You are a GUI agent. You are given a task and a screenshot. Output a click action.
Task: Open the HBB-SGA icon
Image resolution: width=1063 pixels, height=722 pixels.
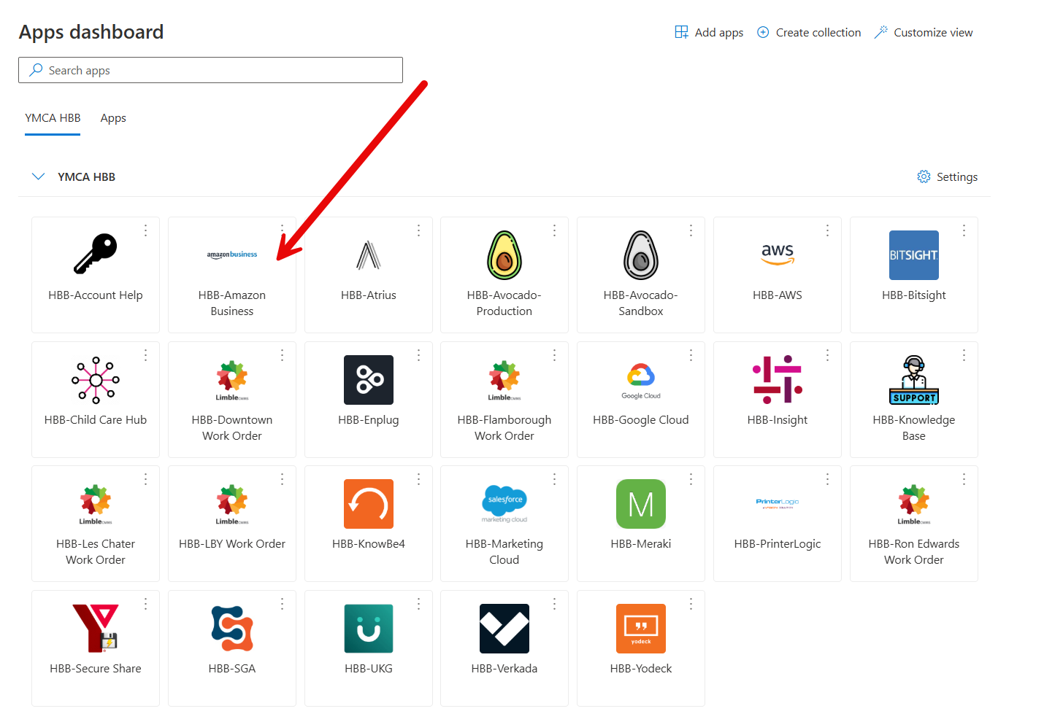(232, 629)
